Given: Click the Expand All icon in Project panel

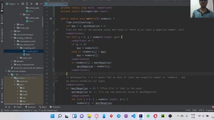Looking at the screenshot, I should click(27, 4).
